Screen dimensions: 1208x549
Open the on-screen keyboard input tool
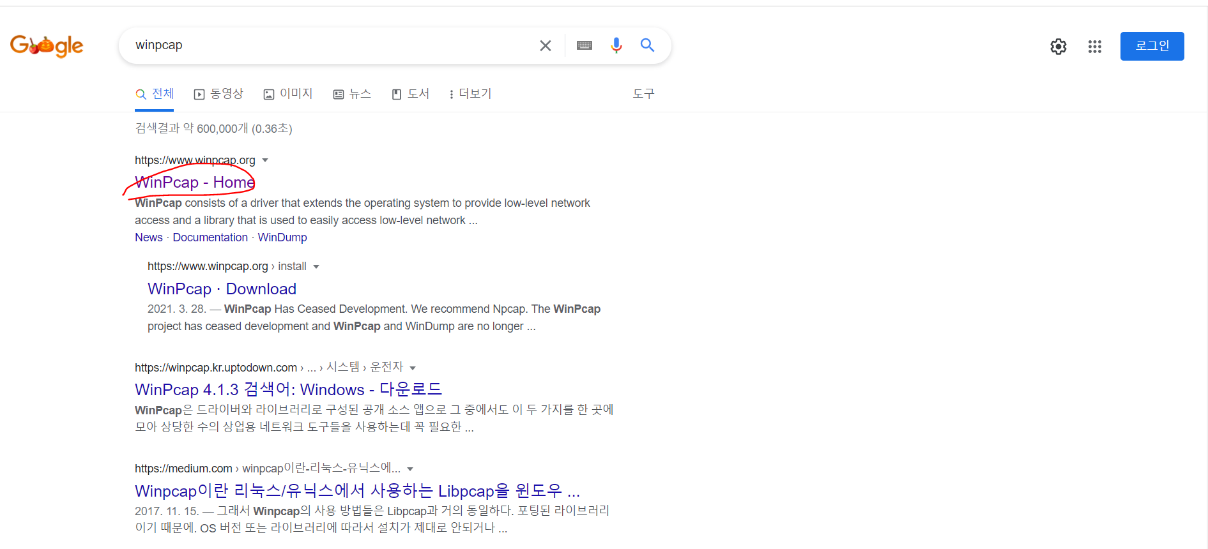click(585, 45)
